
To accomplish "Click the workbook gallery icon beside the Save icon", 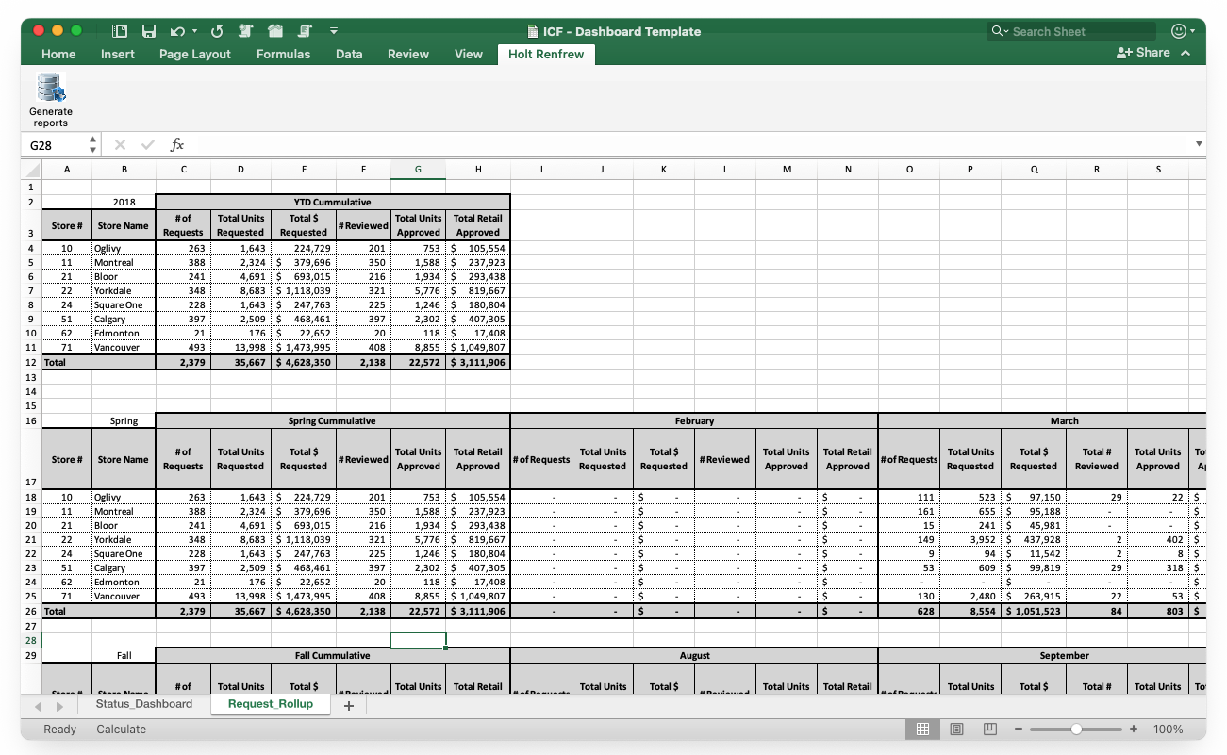I will coord(121,31).
